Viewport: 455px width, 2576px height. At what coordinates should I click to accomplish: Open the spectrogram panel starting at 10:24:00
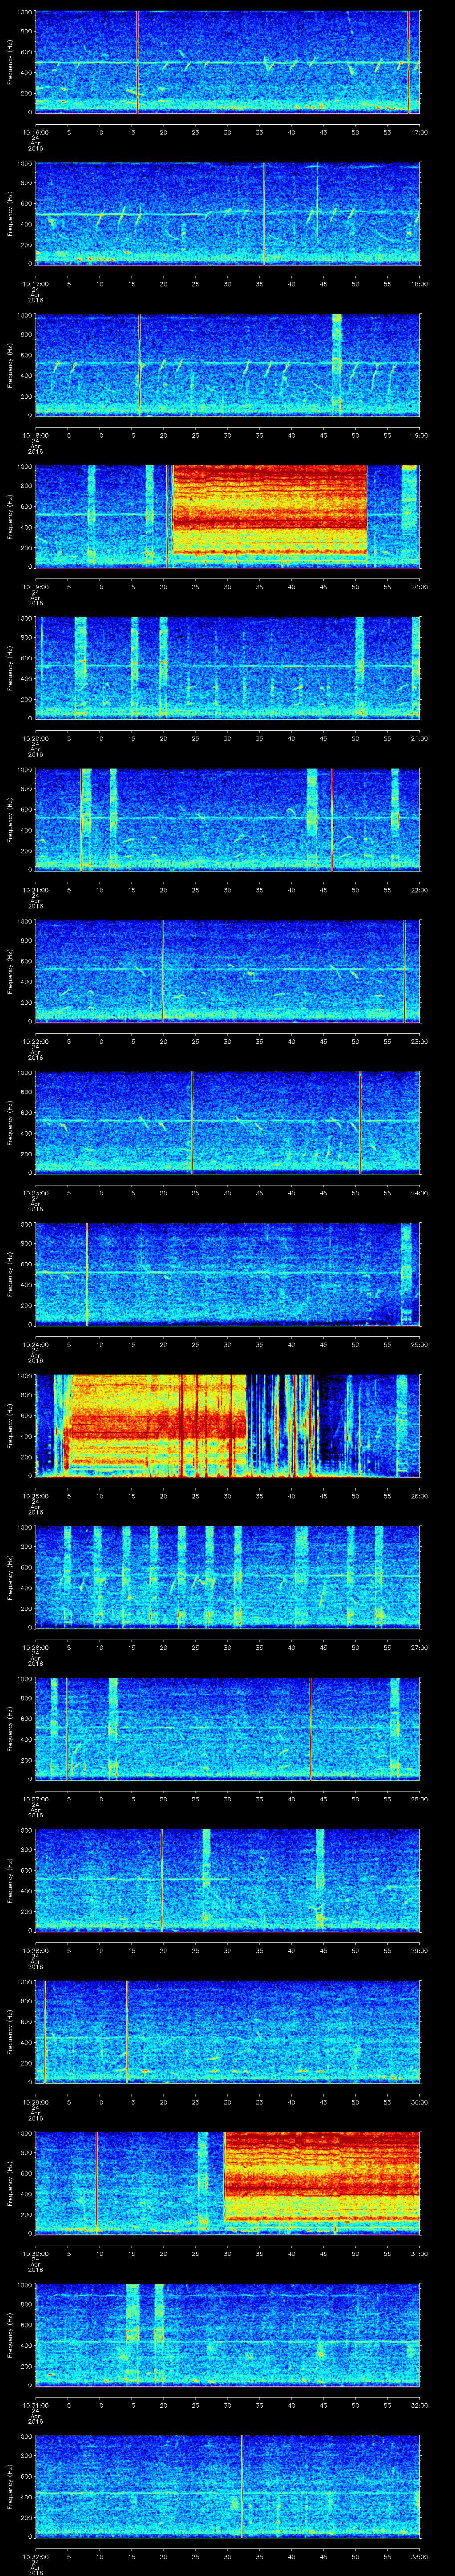coord(227,1274)
